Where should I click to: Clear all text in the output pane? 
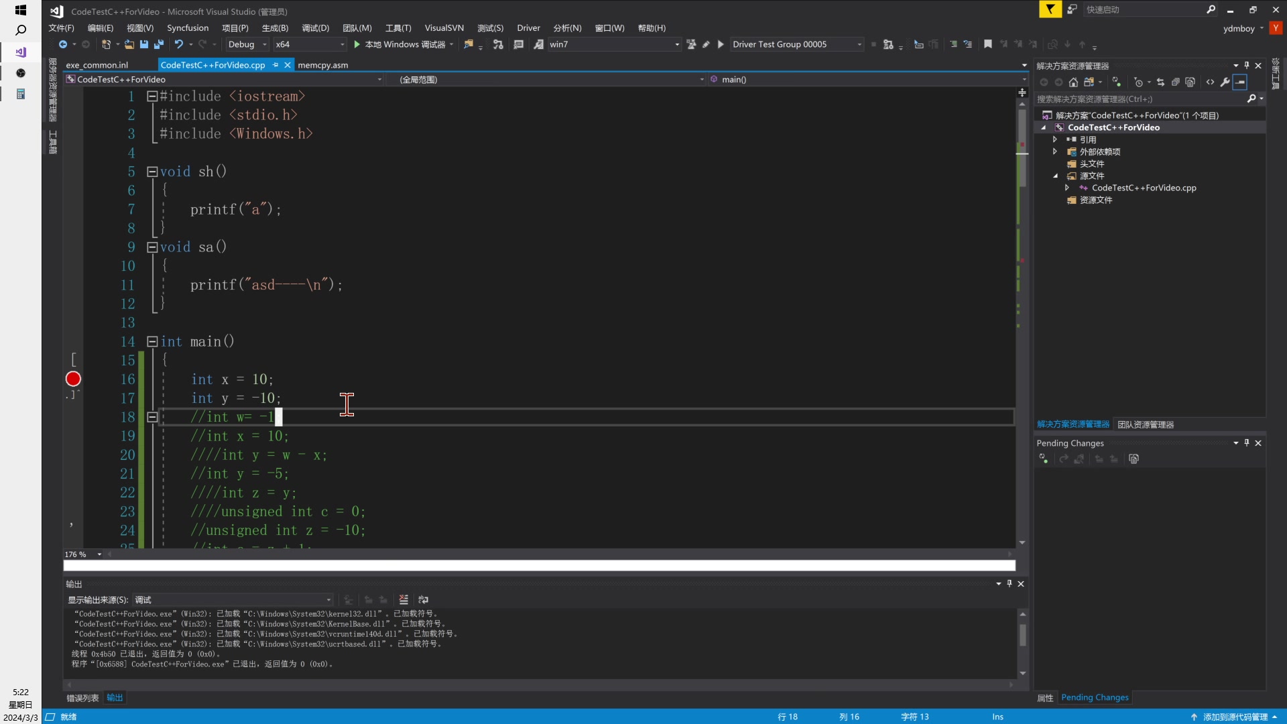404,600
